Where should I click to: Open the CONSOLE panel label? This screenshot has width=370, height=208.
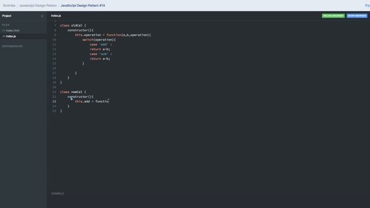[x=58, y=194]
